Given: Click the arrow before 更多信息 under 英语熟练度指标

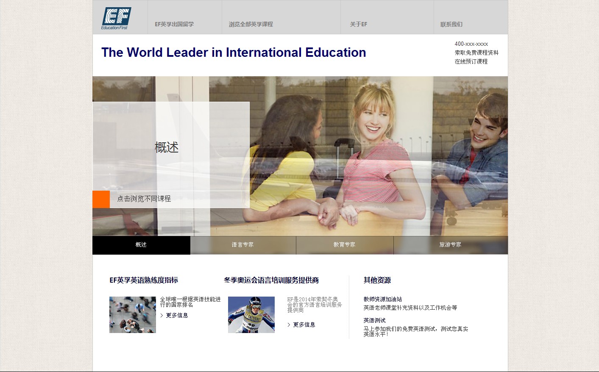Looking at the screenshot, I should 162,315.
